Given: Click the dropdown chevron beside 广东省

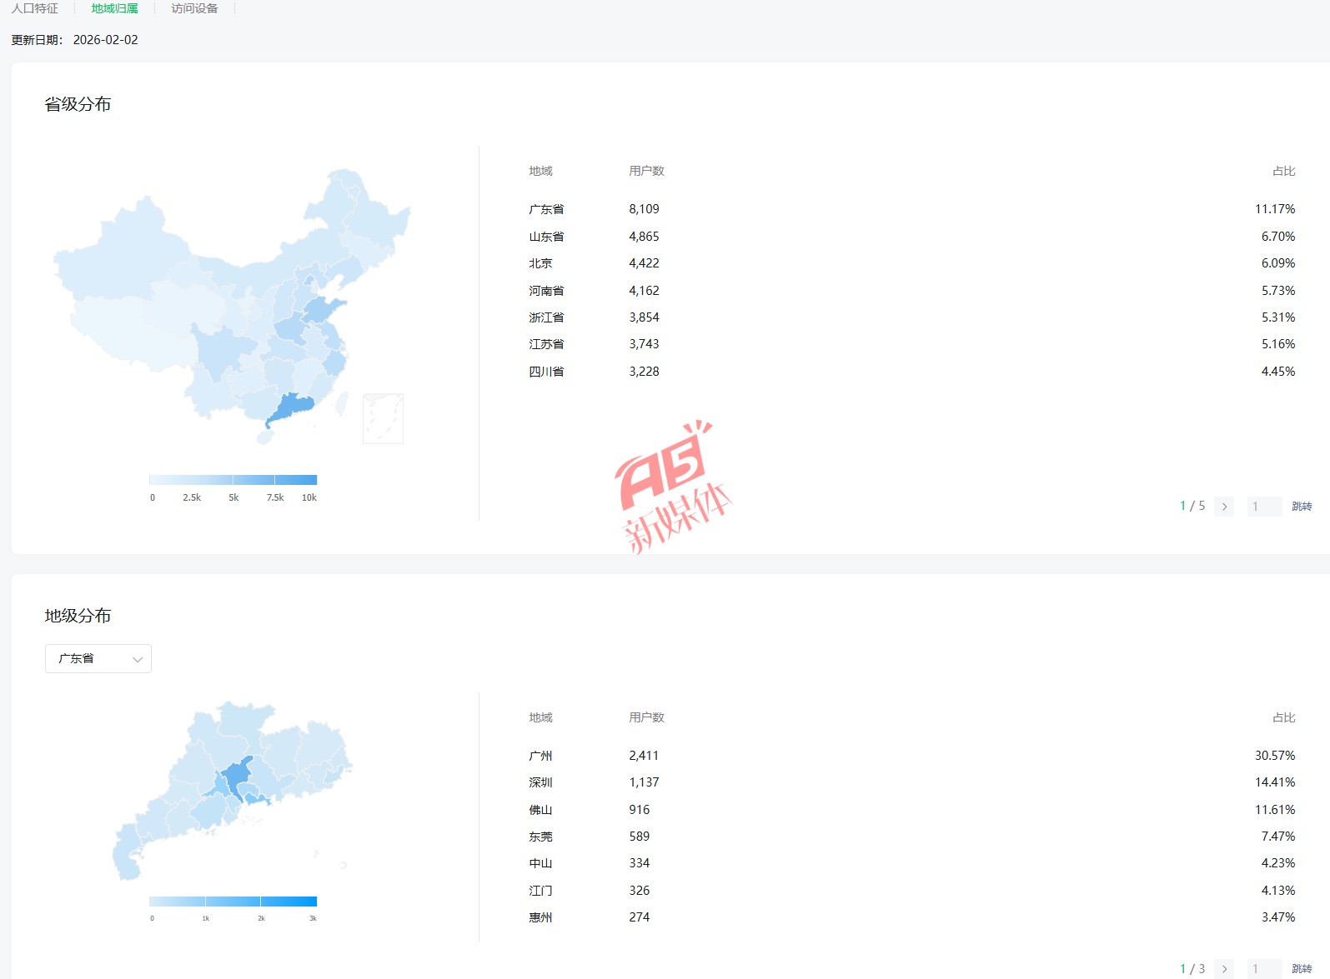Looking at the screenshot, I should tap(138, 659).
